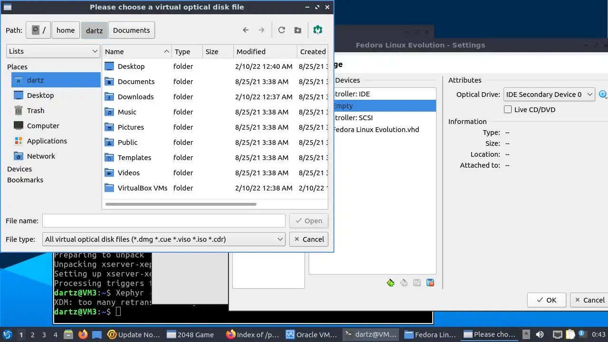Image resolution: width=608 pixels, height=342 pixels.
Task: Click the root slash path button
Action: [38, 30]
